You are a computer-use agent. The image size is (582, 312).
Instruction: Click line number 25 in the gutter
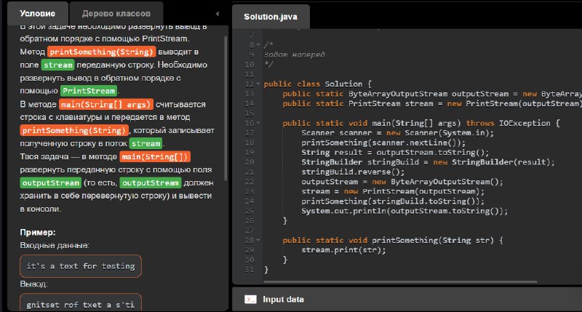[x=250, y=211]
